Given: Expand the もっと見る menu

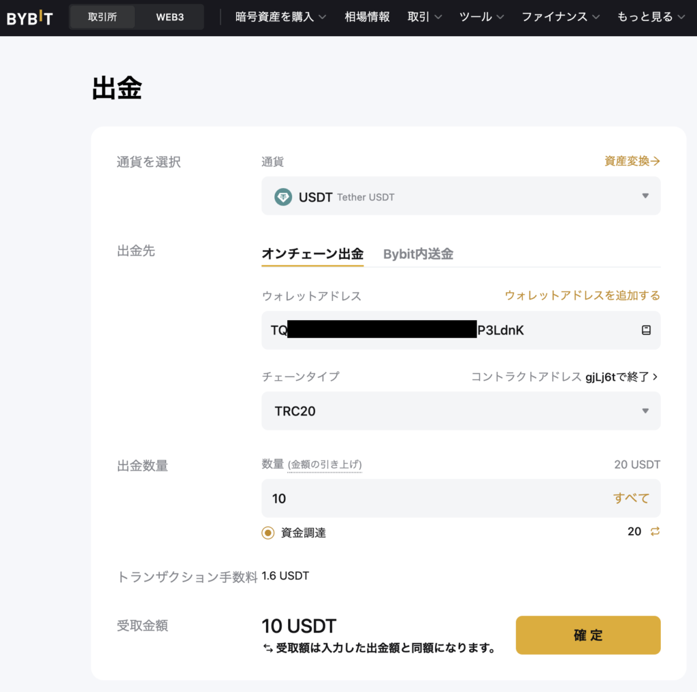Looking at the screenshot, I should tap(650, 17).
